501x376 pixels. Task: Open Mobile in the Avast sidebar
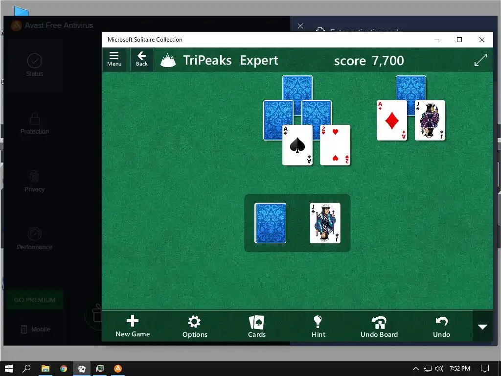pos(35,329)
